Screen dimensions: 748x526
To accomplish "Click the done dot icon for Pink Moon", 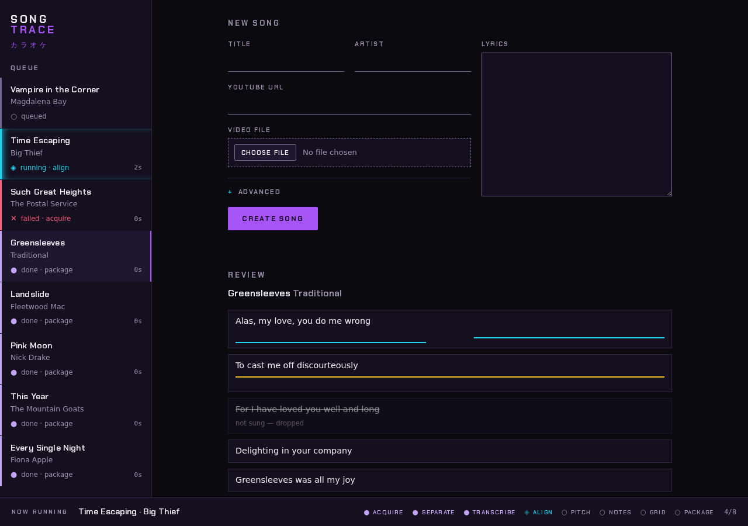I will click(x=14, y=373).
